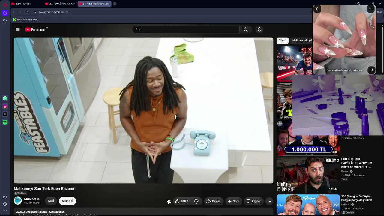384x216 pixels.
Task: Select the 'Malikaneyi Son' playing tab
Action: (x=94, y=4)
